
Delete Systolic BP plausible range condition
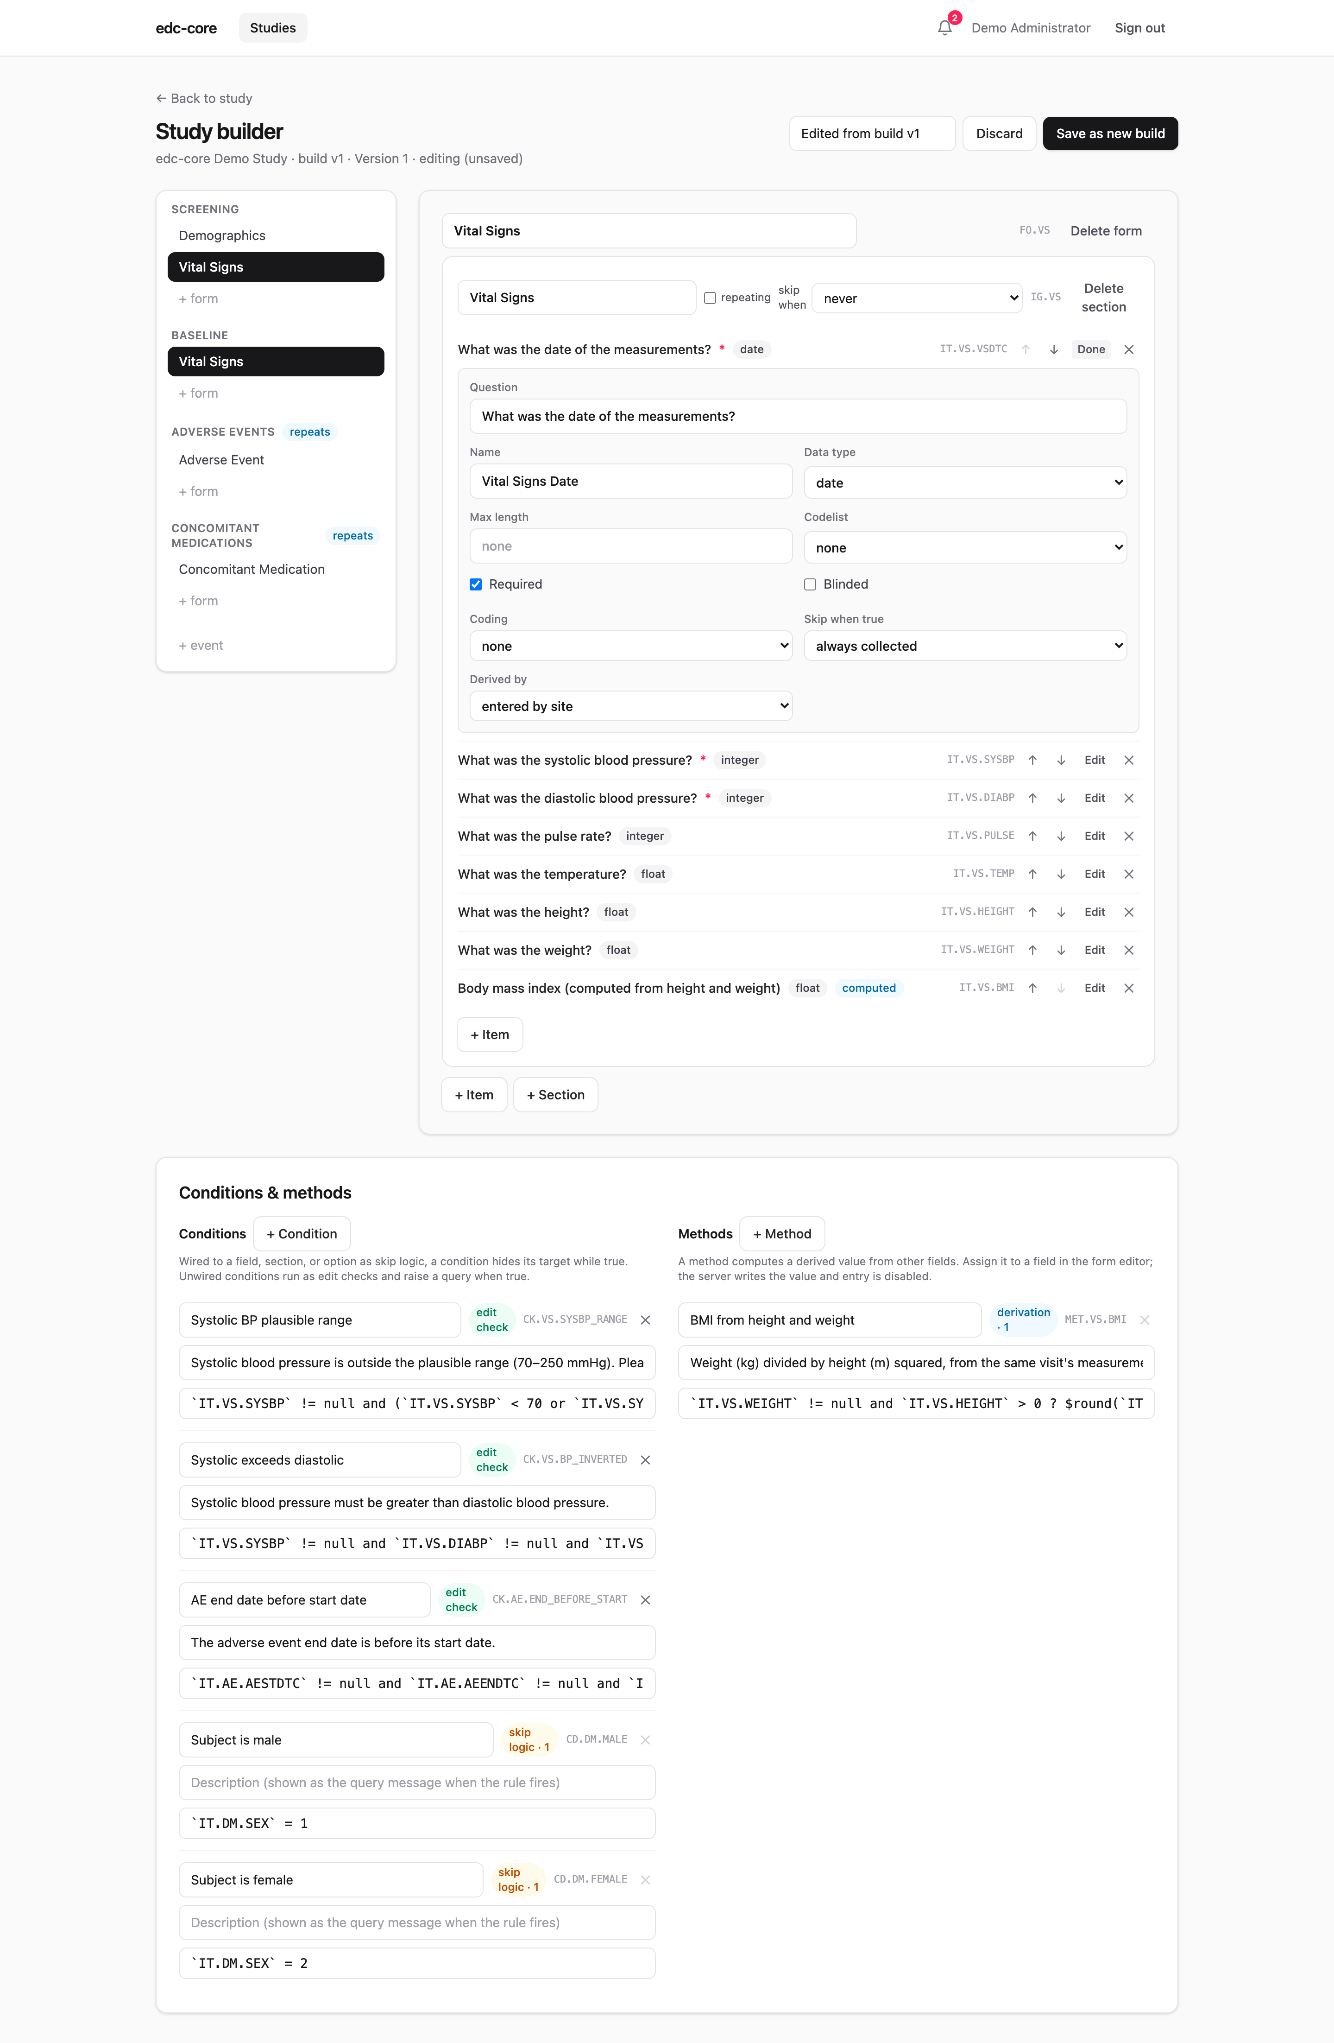pos(645,1320)
